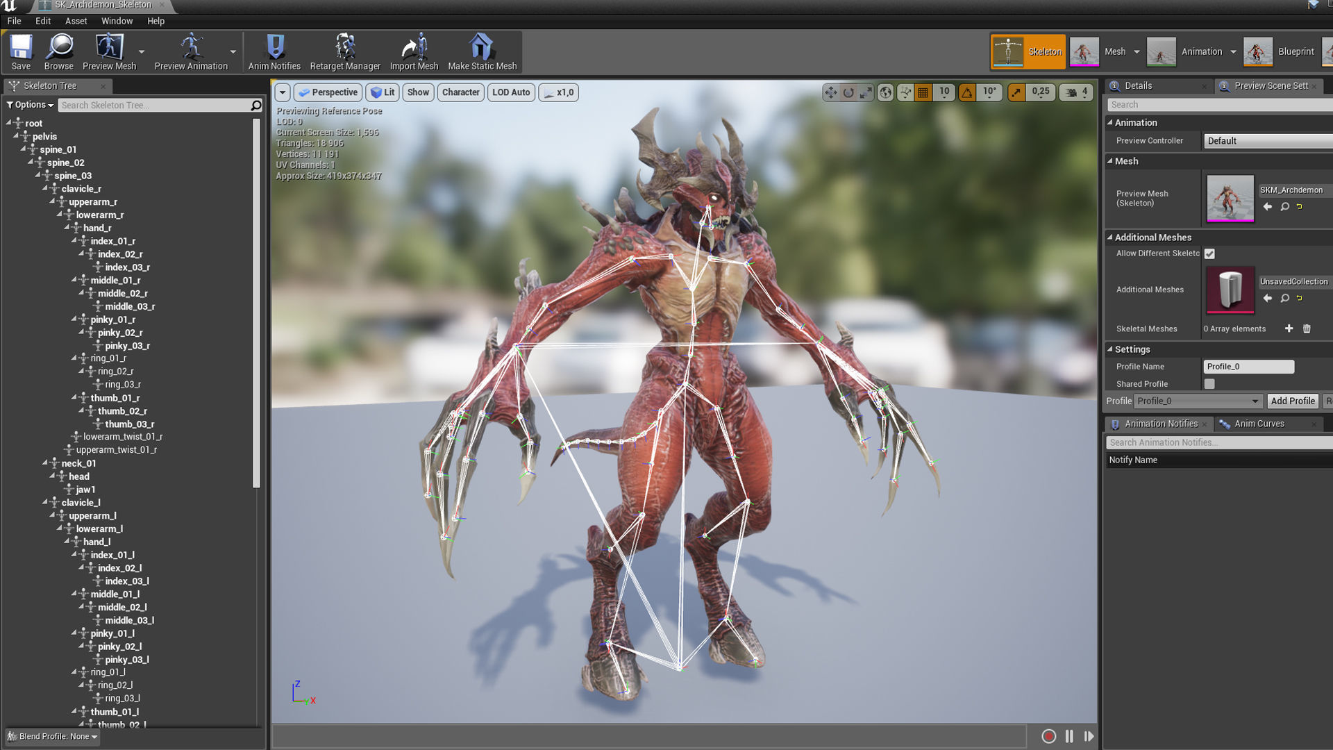
Task: Browse to SKM_Archdemon with magnifier icon
Action: click(x=1284, y=207)
